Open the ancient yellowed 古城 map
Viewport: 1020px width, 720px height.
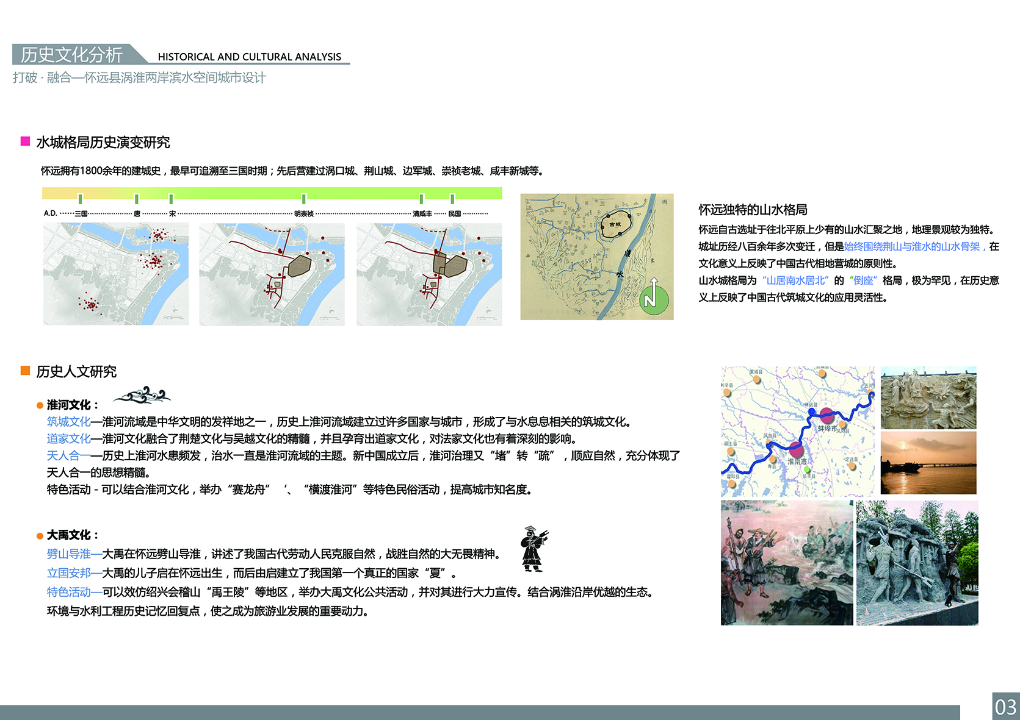click(x=597, y=257)
